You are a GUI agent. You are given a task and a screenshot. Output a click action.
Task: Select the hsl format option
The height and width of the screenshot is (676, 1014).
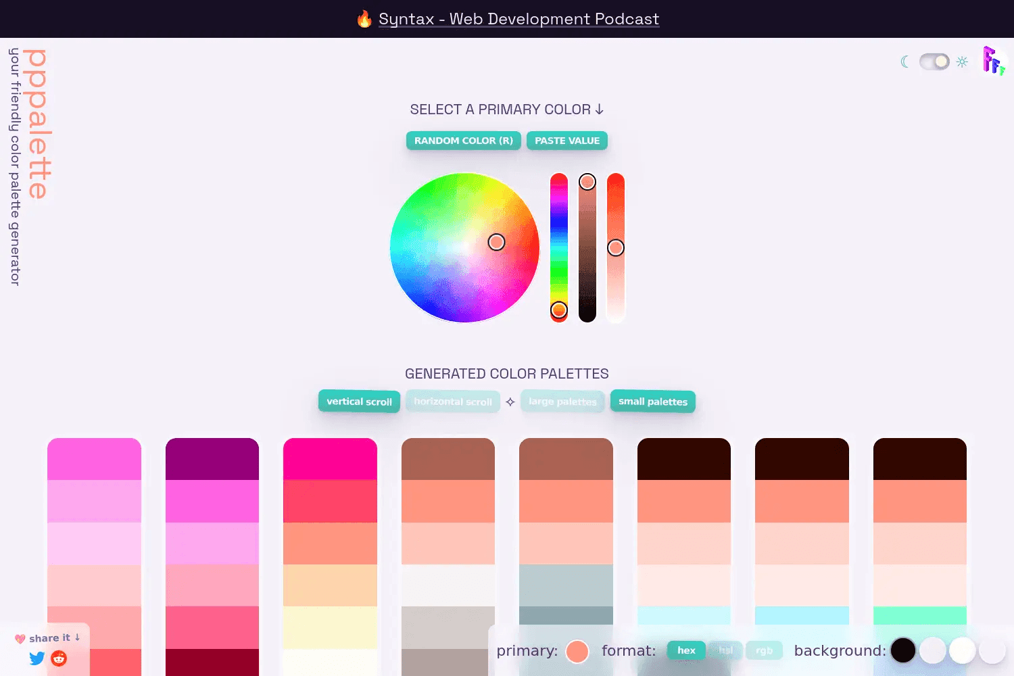point(725,650)
